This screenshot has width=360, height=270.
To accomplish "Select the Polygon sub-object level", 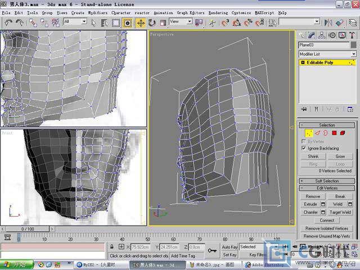I will [334, 133].
